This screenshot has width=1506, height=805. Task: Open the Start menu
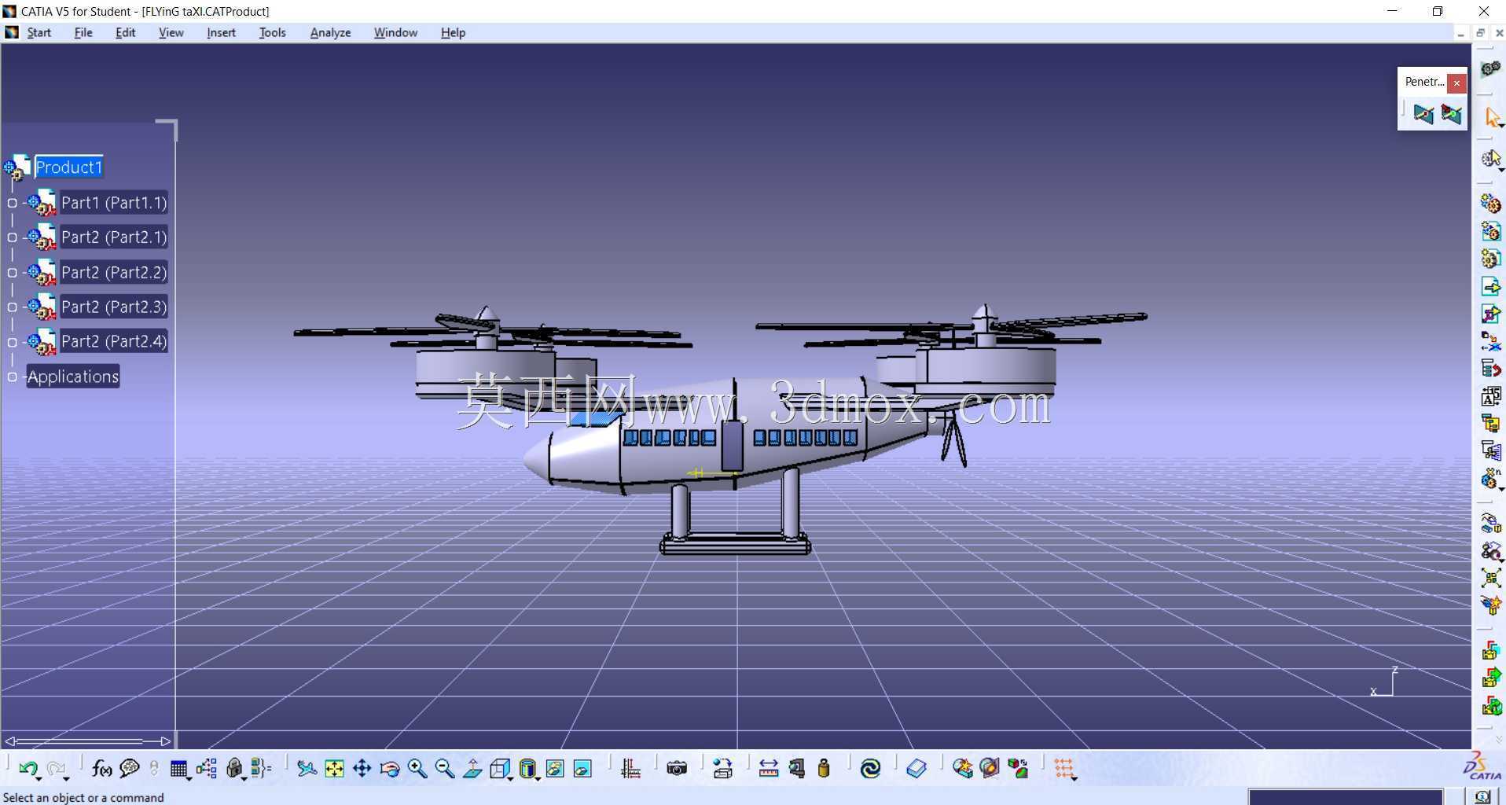pyautogui.click(x=39, y=32)
